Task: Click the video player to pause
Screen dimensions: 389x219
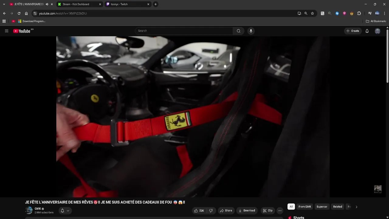Action: (193, 117)
